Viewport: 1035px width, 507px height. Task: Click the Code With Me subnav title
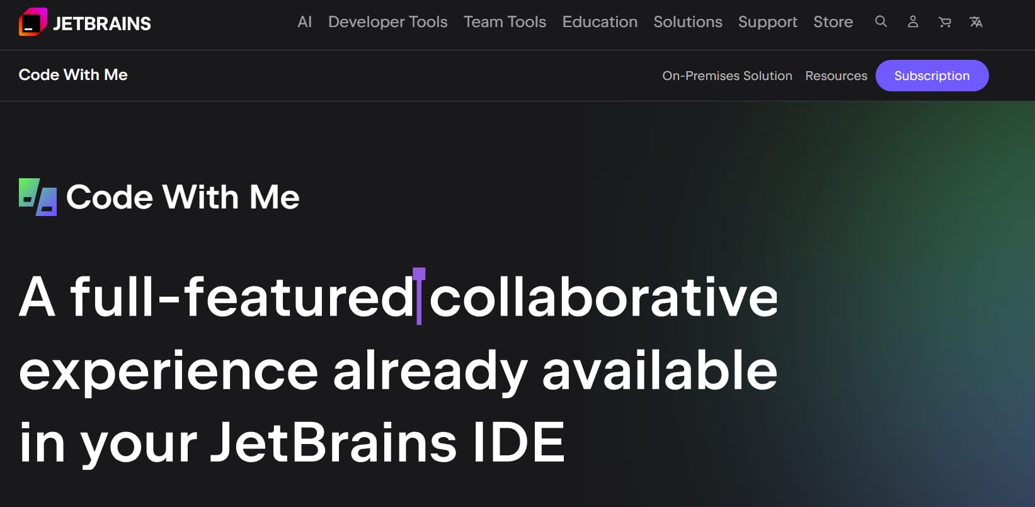coord(73,75)
